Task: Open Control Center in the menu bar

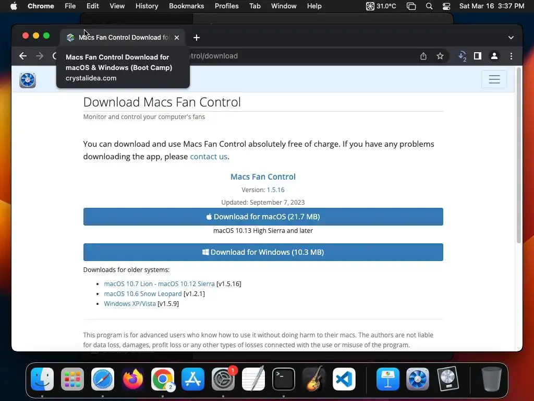Action: [x=446, y=6]
